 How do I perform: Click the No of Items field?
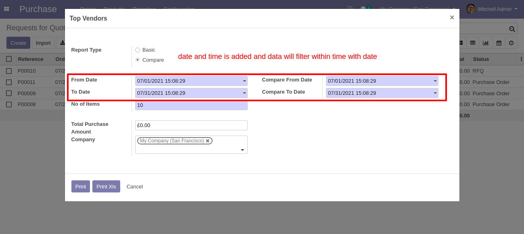click(191, 105)
